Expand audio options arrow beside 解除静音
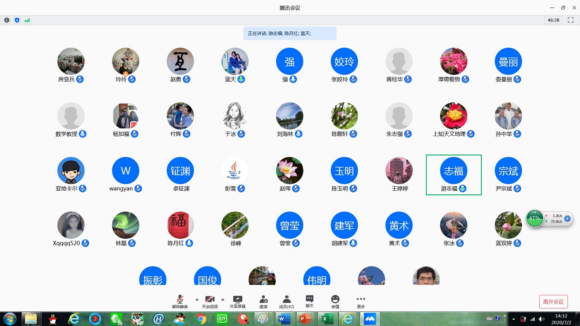 (197, 299)
